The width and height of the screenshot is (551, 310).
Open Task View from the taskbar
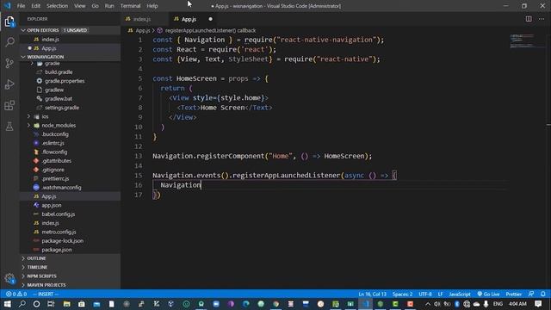coord(51,304)
